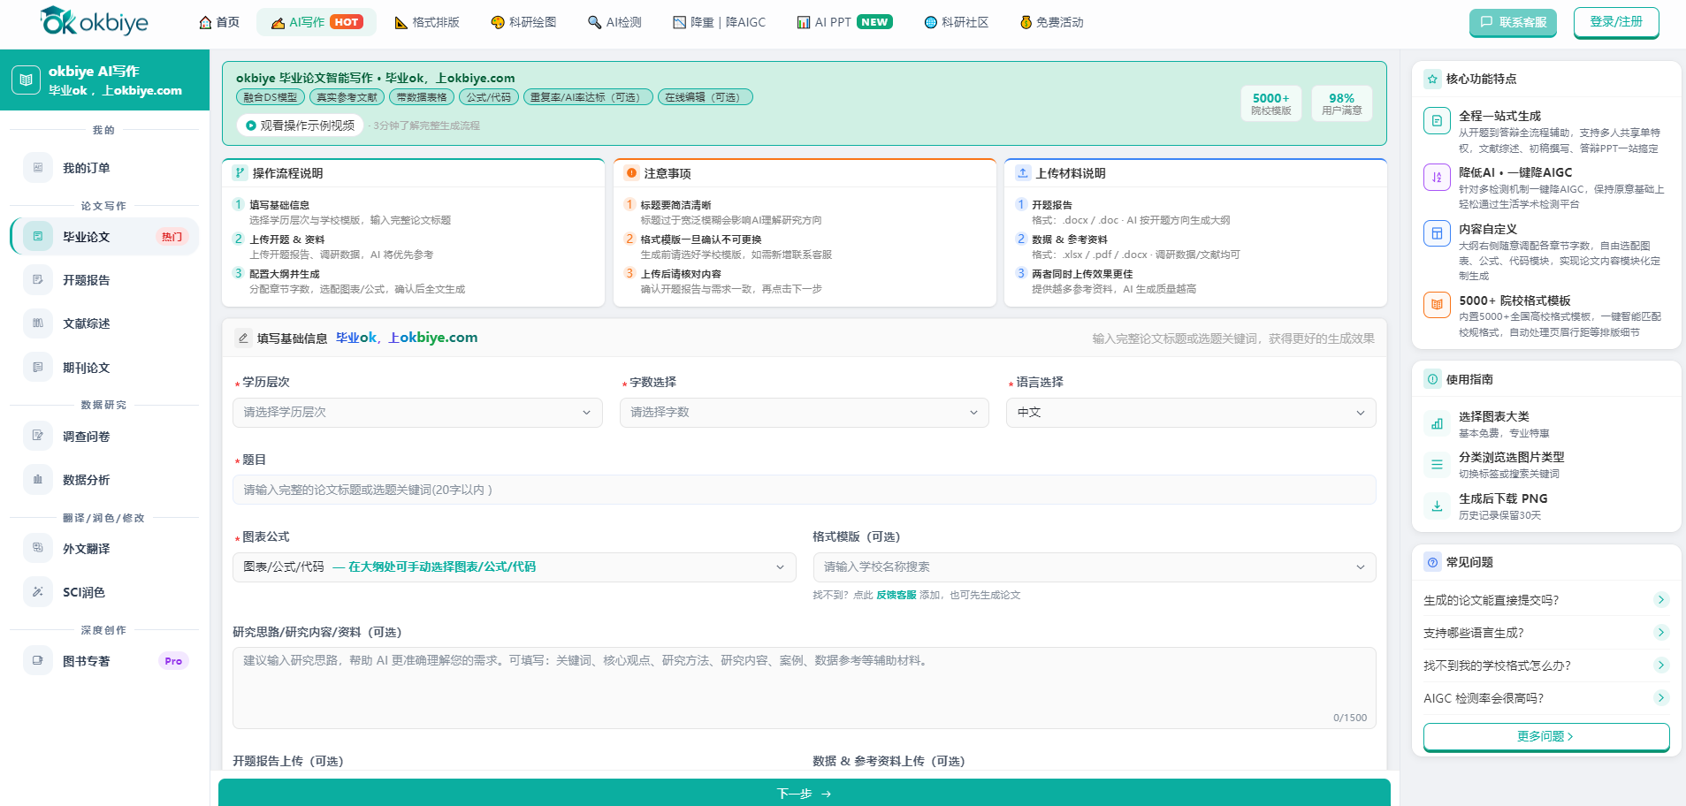Click the 降低AI 一键降AIGC feature icon
Image resolution: width=1686 pixels, height=806 pixels.
pyautogui.click(x=1437, y=177)
